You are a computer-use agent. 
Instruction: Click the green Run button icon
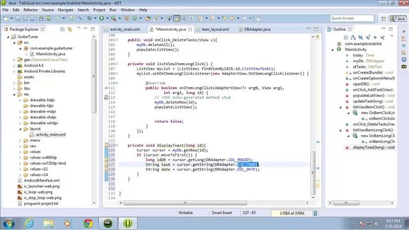[102, 19]
